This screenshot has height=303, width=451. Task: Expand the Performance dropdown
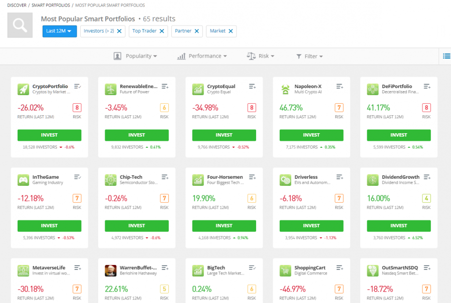pos(202,56)
